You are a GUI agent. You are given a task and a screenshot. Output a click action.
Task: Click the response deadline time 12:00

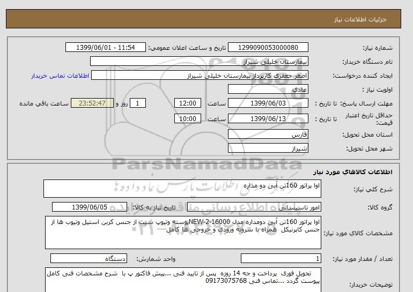click(x=188, y=103)
